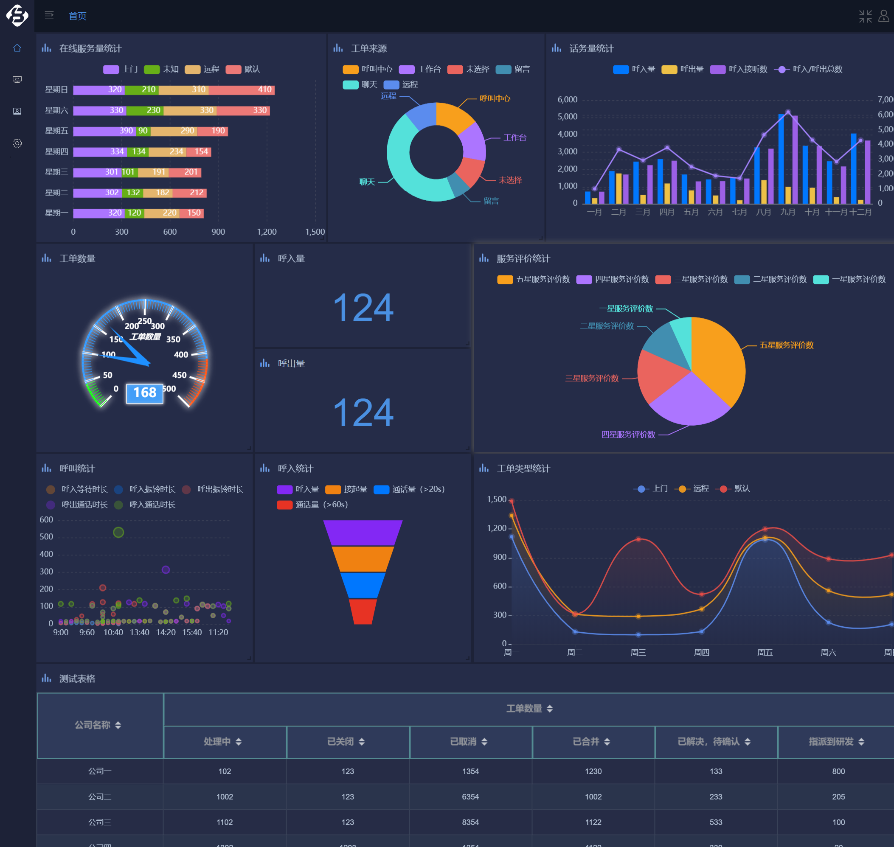This screenshot has height=847, width=894.
Task: Click chart icon beside 工单来源 title
Action: coord(338,48)
